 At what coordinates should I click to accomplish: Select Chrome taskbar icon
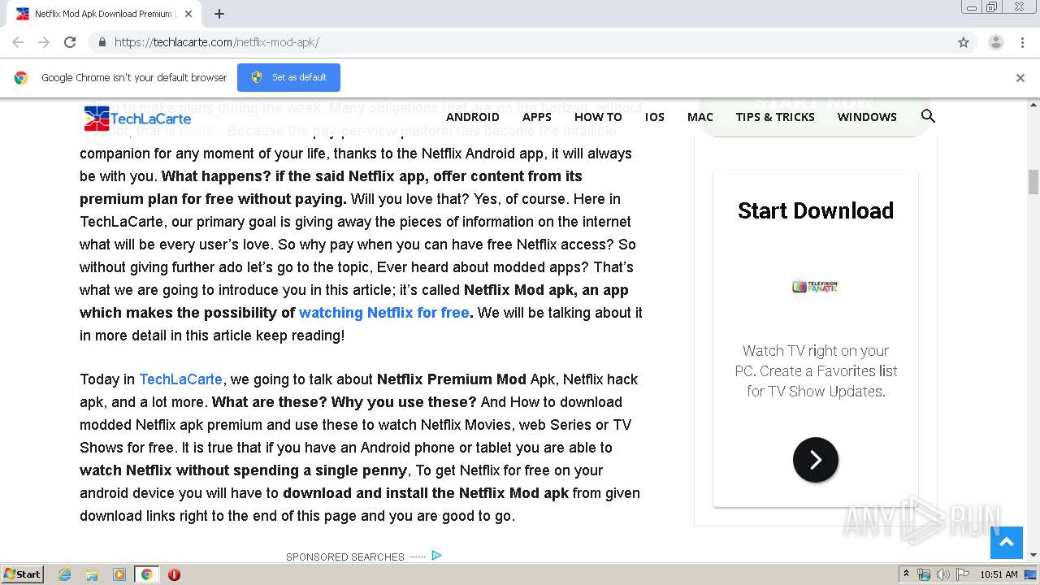tap(147, 574)
